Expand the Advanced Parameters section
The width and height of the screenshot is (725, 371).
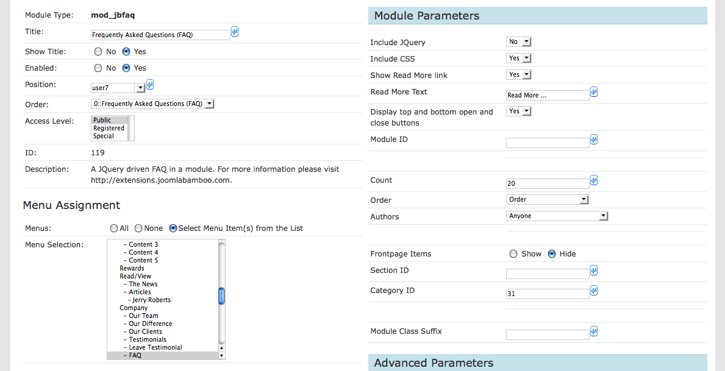pyautogui.click(x=538, y=362)
